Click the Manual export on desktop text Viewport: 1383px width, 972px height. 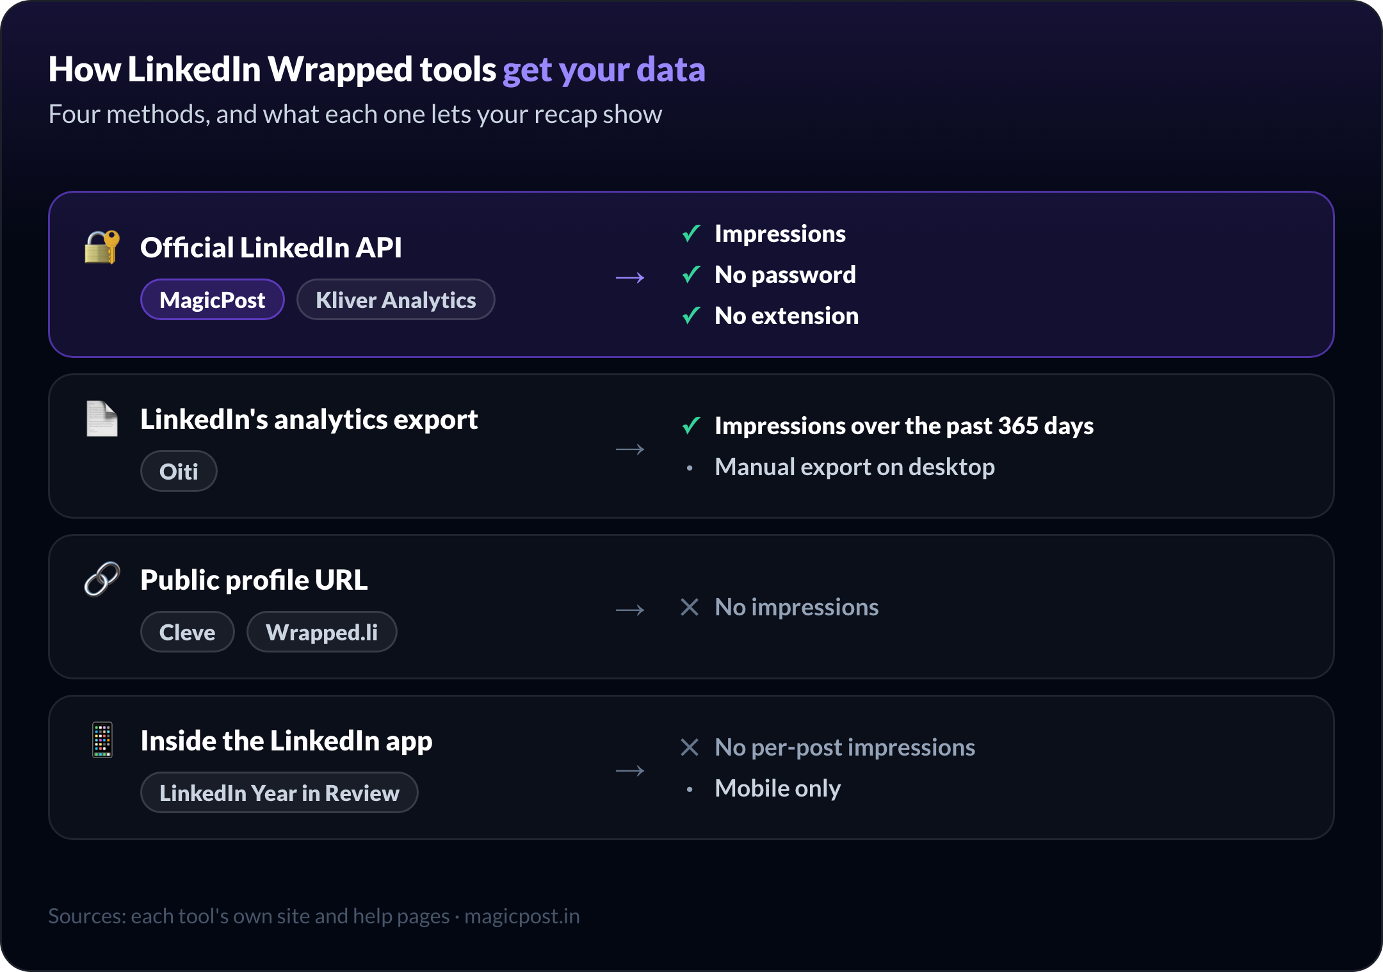point(855,467)
